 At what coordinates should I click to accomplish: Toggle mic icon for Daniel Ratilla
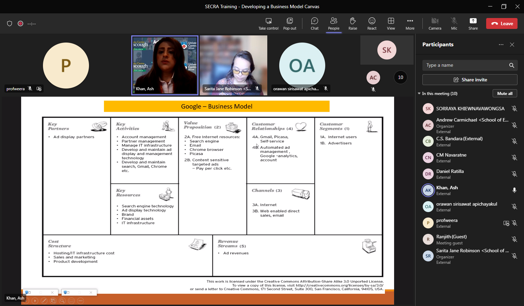tap(514, 174)
